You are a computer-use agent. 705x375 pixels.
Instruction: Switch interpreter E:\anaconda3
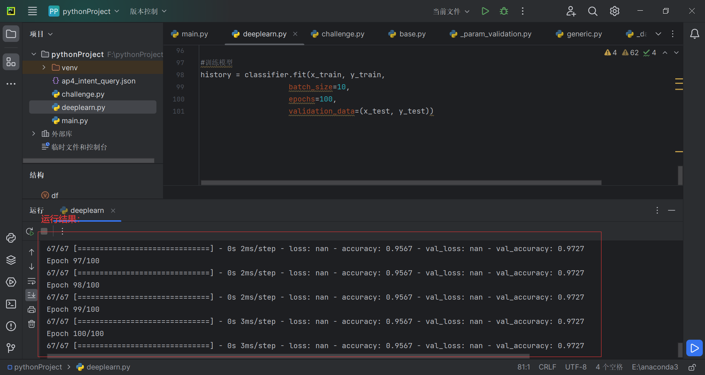tap(655, 367)
